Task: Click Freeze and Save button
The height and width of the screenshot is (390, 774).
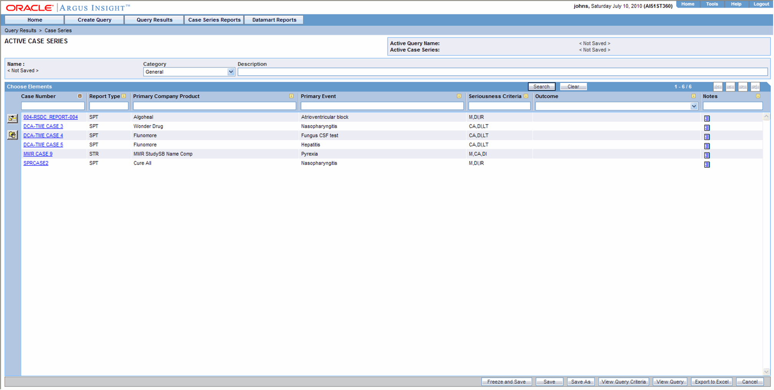Action: coord(506,382)
